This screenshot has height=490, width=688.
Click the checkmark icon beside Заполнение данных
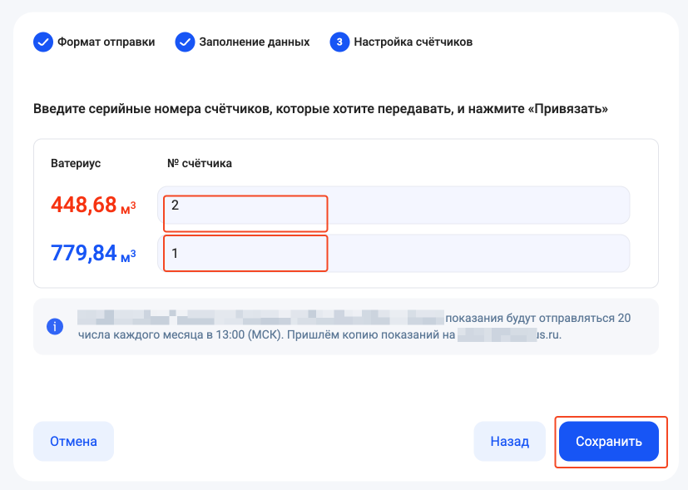[185, 42]
